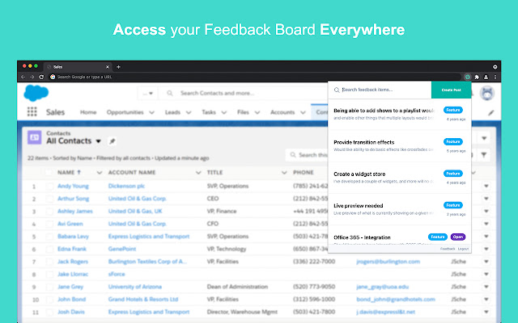Open new browser tab with plus
This screenshot has height=323, width=518.
(x=118, y=67)
